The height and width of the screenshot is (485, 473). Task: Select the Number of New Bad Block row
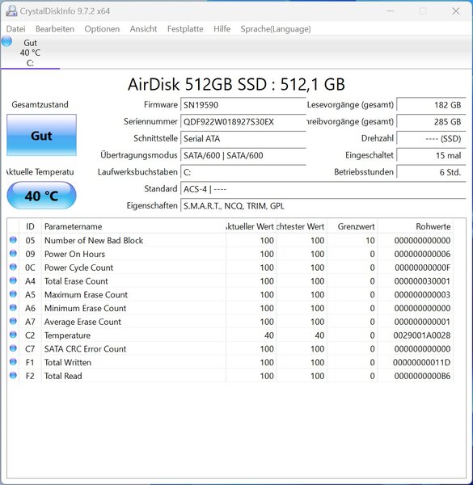230,240
